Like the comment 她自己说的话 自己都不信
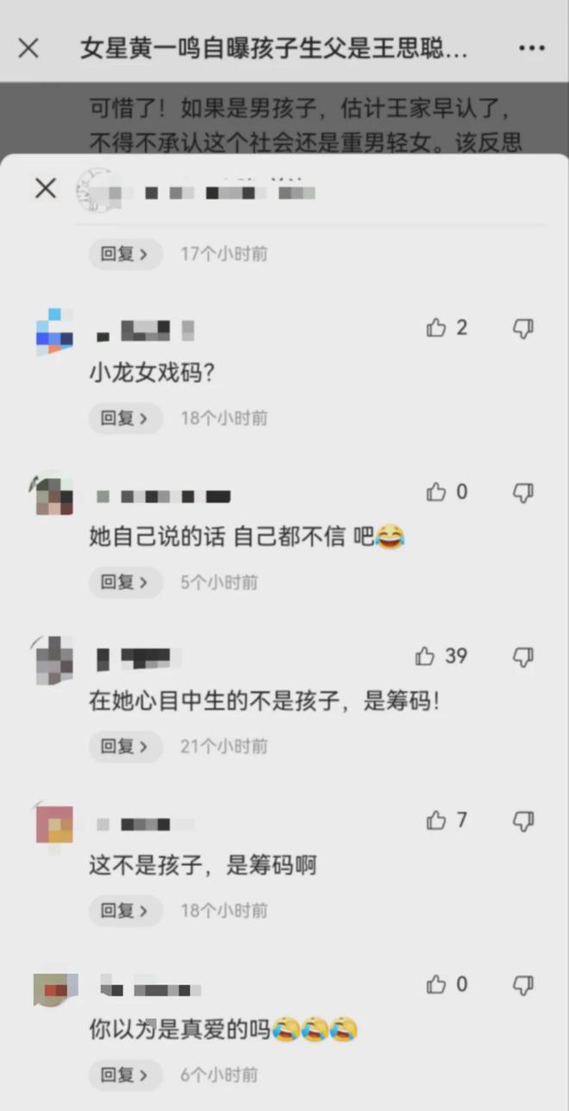The image size is (569, 1111). 437,492
